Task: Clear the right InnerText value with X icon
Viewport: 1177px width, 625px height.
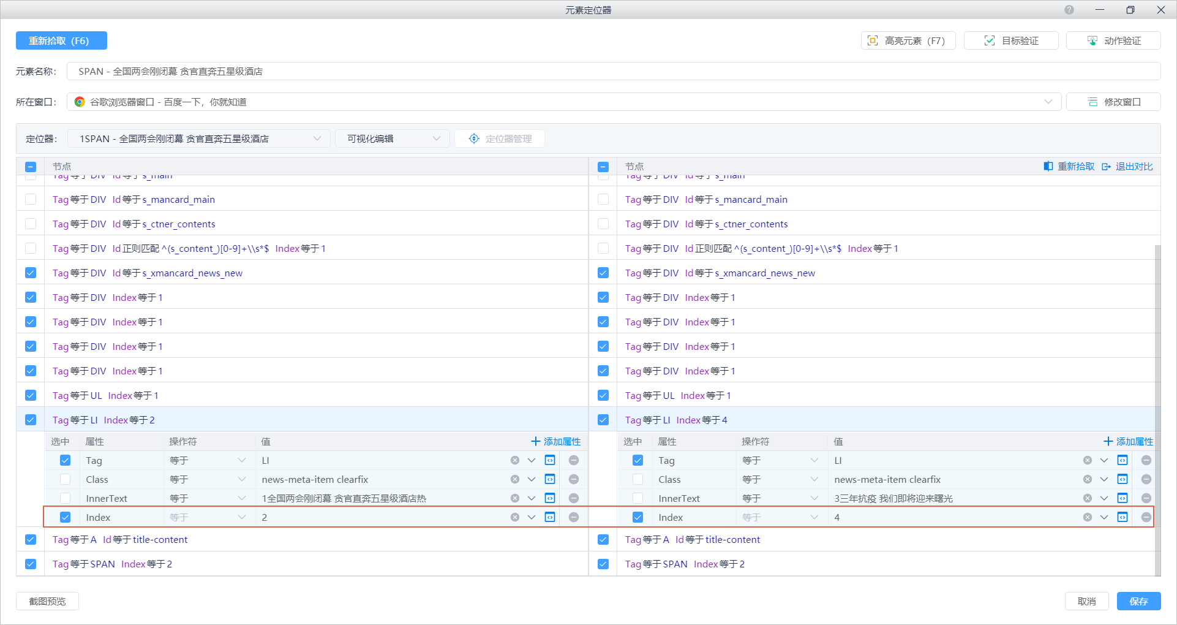Action: 1088,498
